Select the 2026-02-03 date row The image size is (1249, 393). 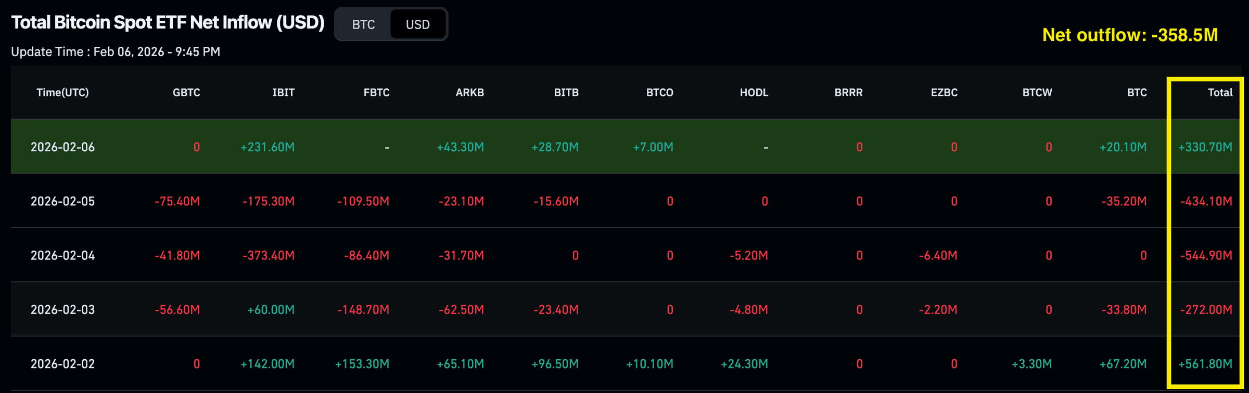point(62,310)
